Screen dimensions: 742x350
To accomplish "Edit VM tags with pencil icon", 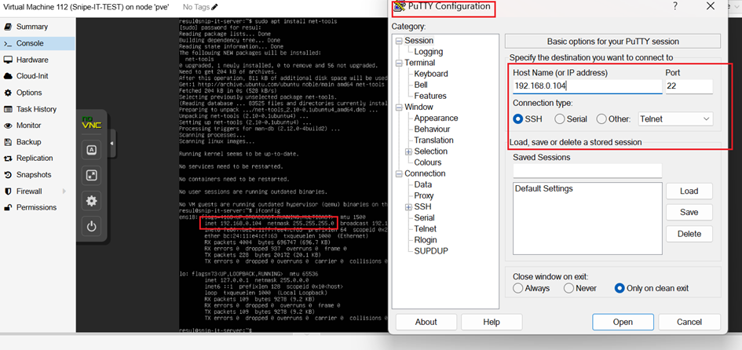I will (215, 7).
